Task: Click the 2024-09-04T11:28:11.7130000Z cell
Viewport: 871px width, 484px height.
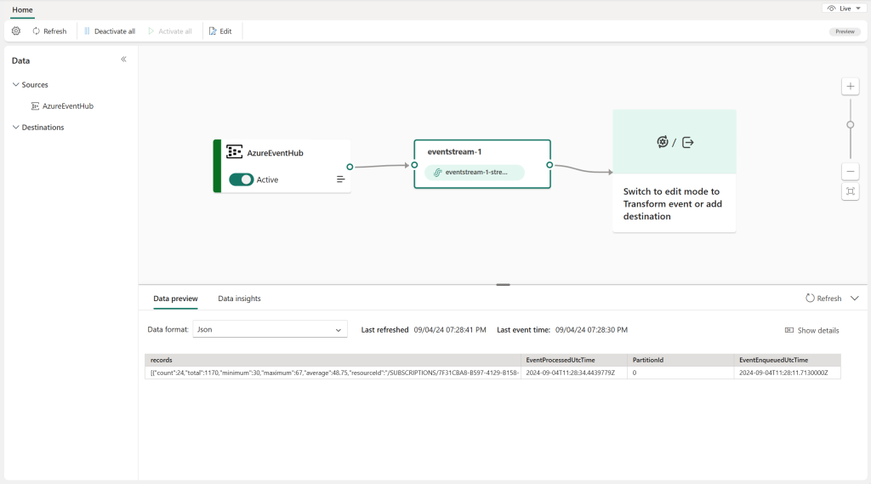Action: pos(787,373)
